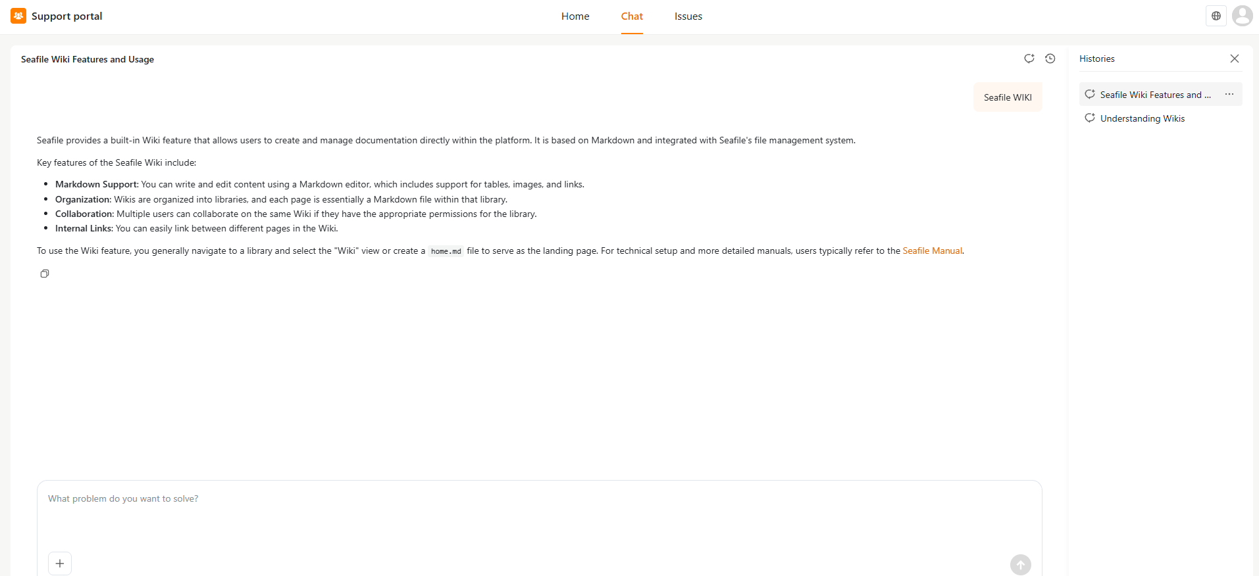Click the 'Markdown Support' bullet heading
Image resolution: width=1259 pixels, height=576 pixels.
(x=96, y=184)
